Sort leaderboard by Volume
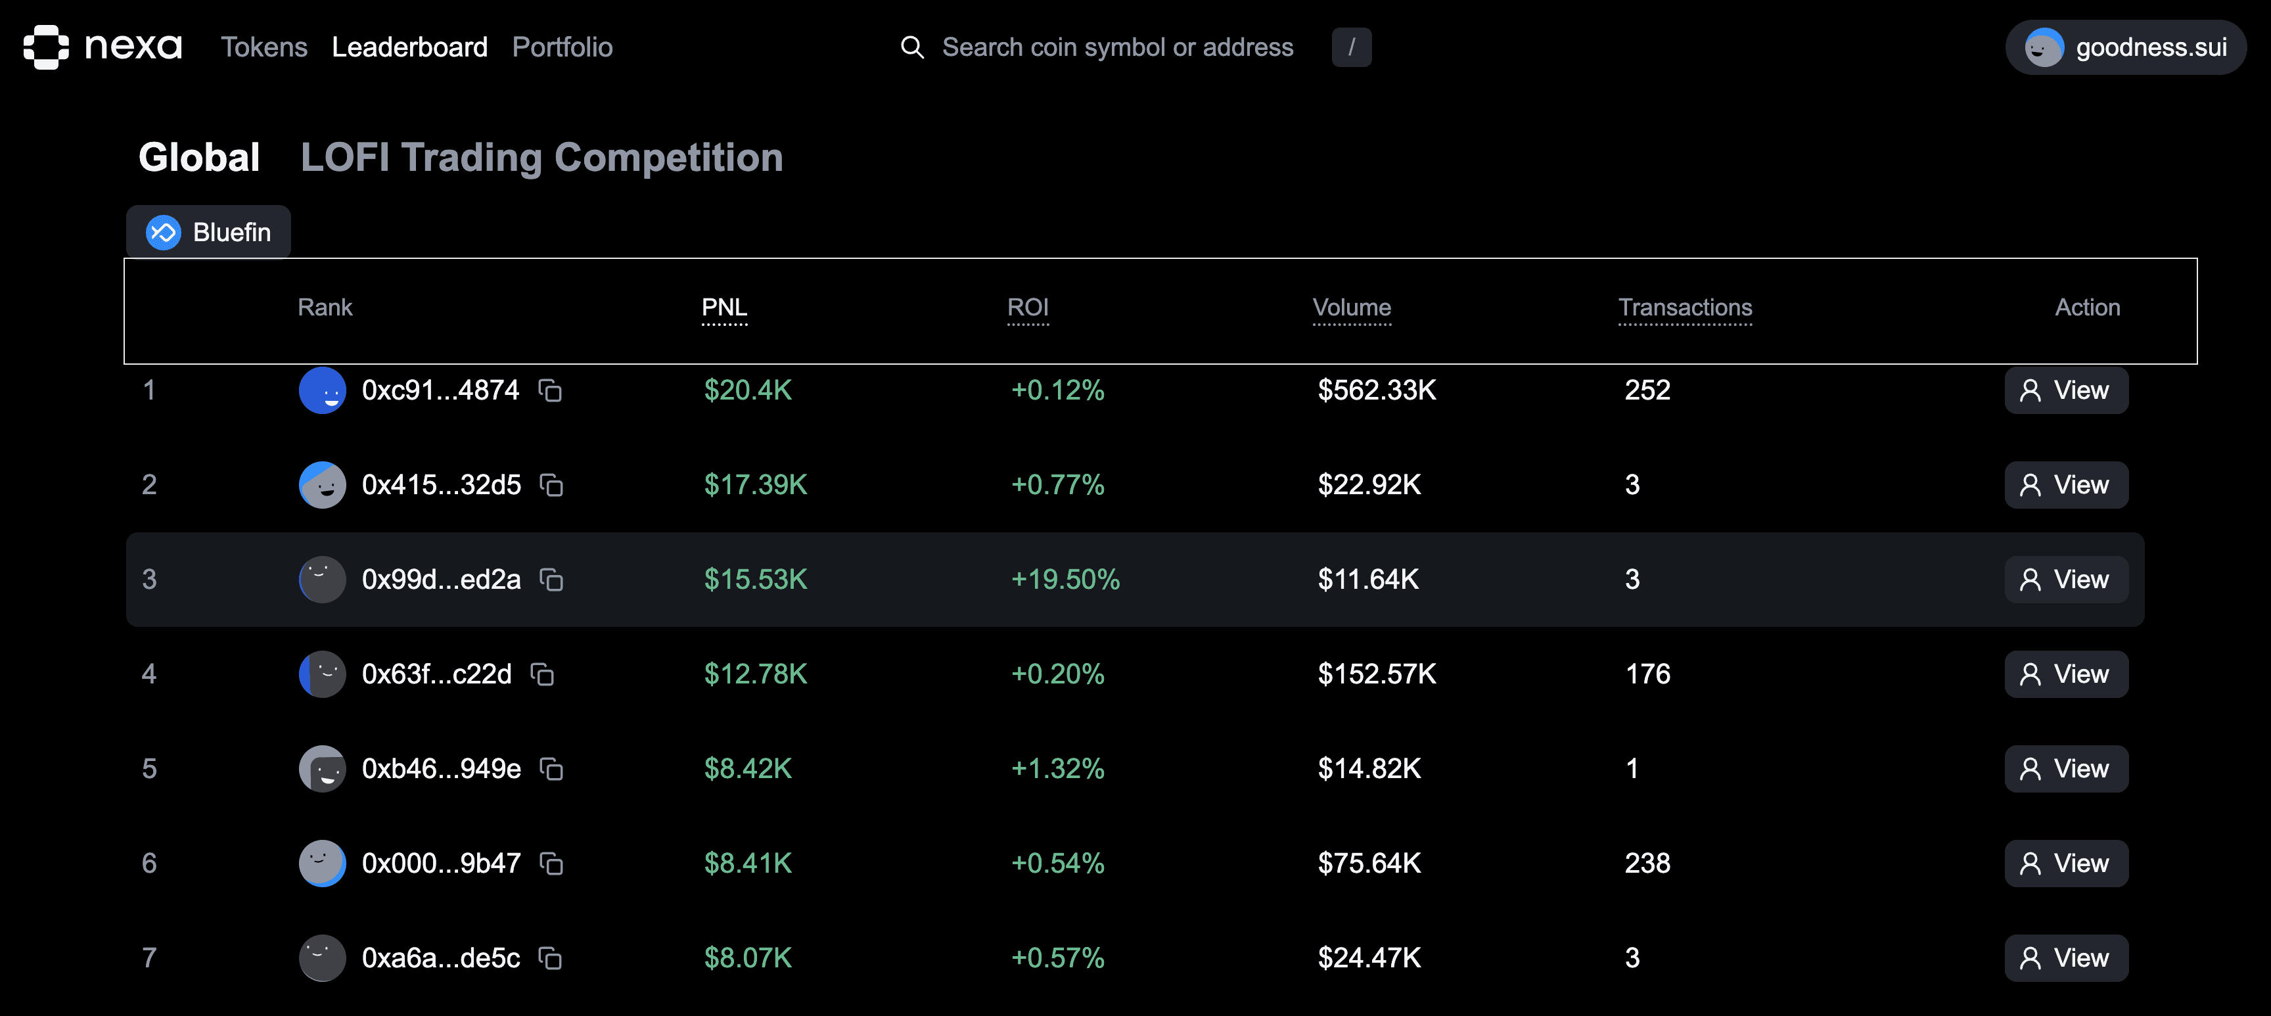Viewport: 2271px width, 1016px height. point(1352,308)
